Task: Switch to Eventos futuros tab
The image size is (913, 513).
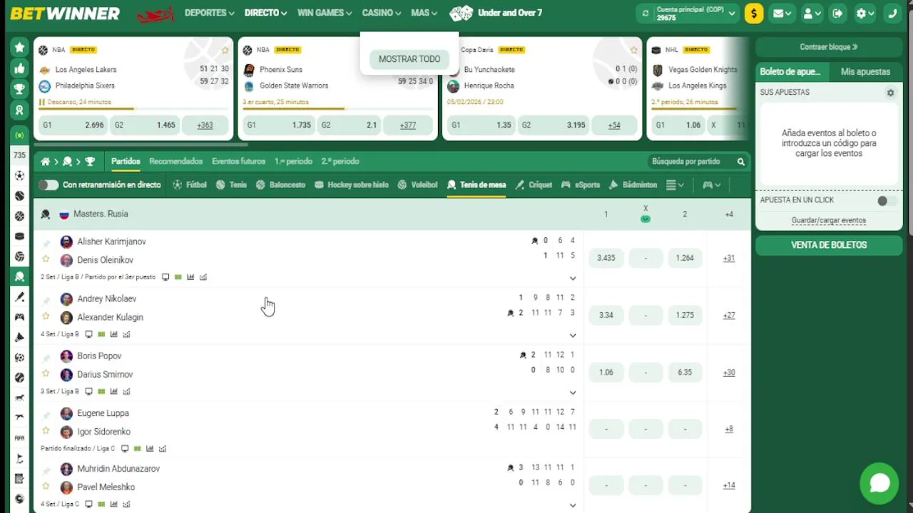Action: [238, 162]
